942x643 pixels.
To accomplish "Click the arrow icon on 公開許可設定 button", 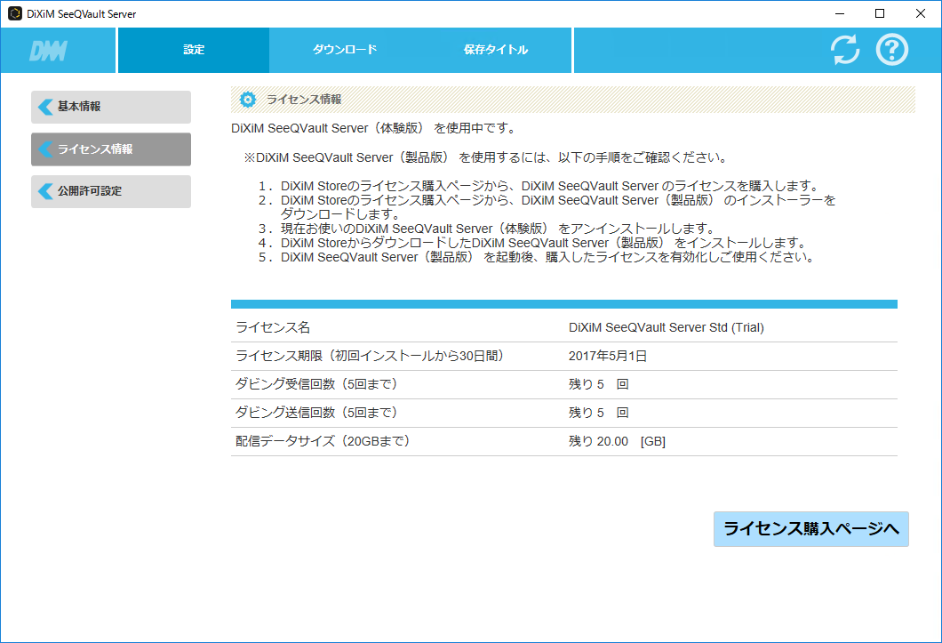I will 44,191.
